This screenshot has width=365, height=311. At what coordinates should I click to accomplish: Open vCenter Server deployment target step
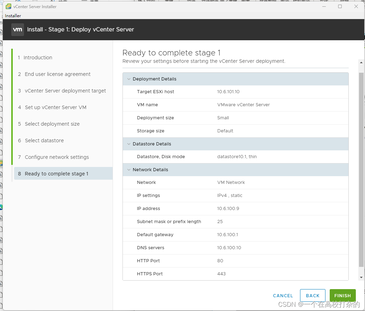(x=62, y=91)
